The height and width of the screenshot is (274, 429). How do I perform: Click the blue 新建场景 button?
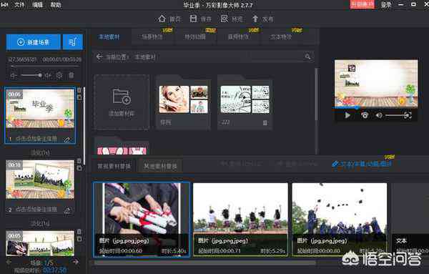coord(34,42)
